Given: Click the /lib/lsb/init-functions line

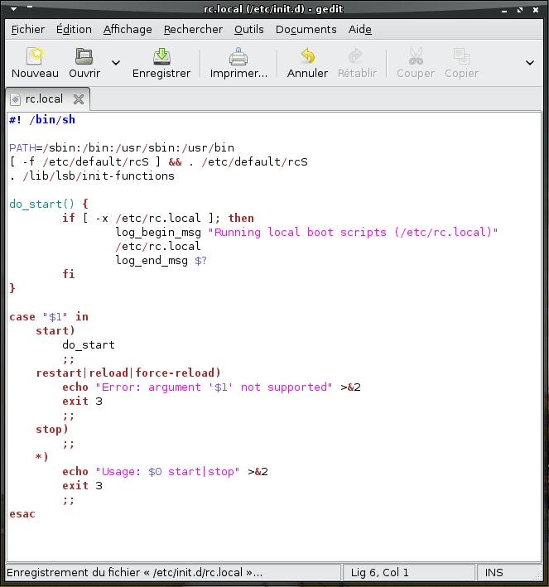Looking at the screenshot, I should pyautogui.click(x=92, y=176).
